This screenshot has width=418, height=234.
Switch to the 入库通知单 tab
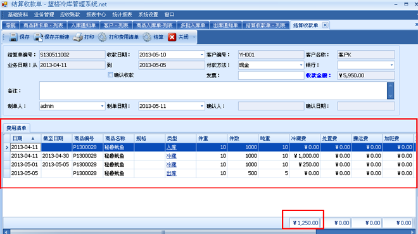pos(83,25)
